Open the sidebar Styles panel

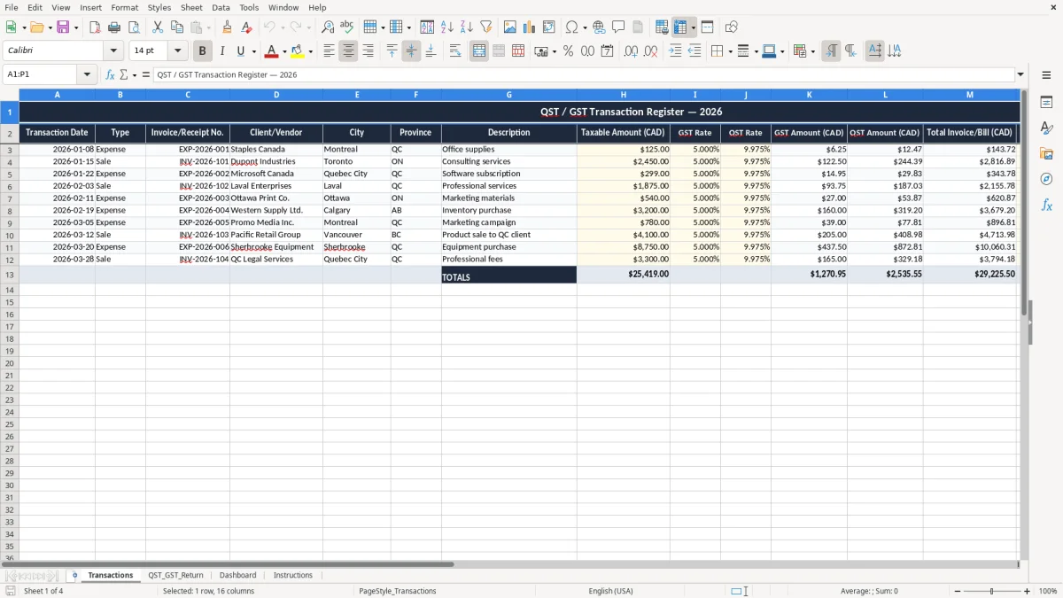coord(1046,128)
